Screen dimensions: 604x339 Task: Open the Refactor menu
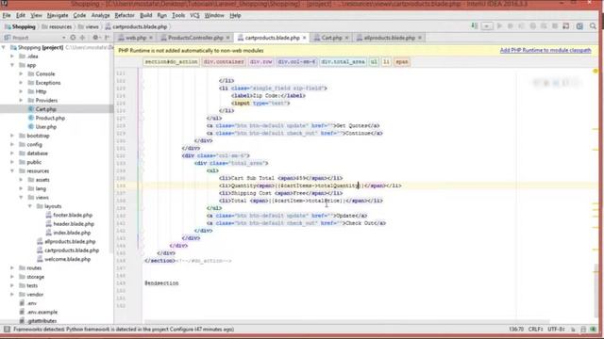(125, 15)
